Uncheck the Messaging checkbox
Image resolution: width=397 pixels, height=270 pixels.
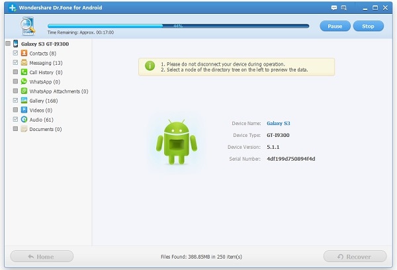click(15, 62)
